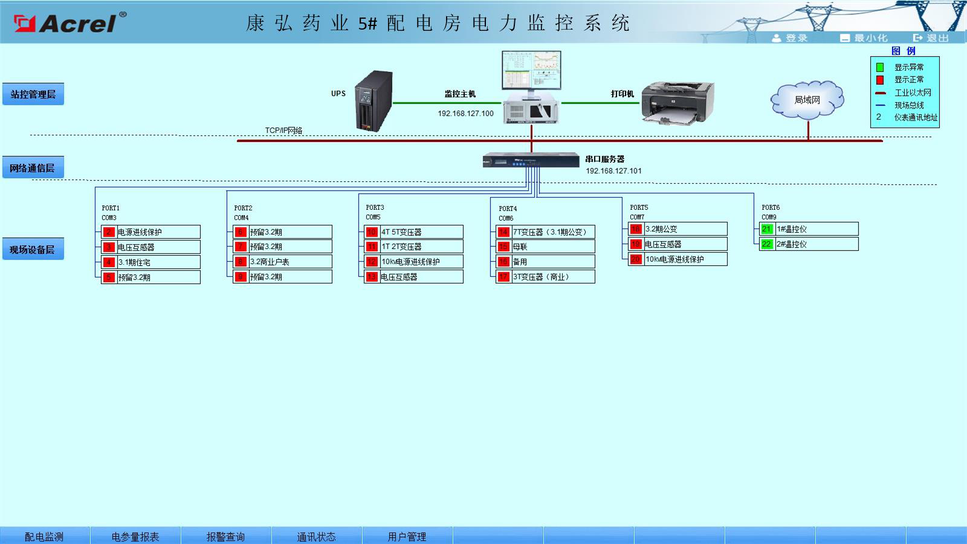This screenshot has width=967, height=544.
Task: Click the TCP/IP网络 label
Action: tap(283, 131)
